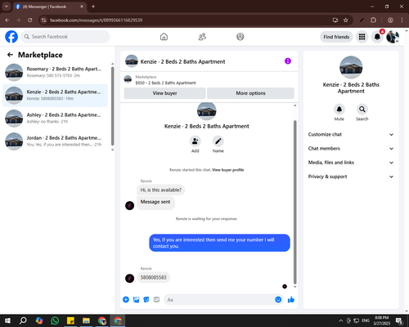Viewport: 409px width, 327px height.
Task: Open the Facebook logo home link
Action: point(11,37)
